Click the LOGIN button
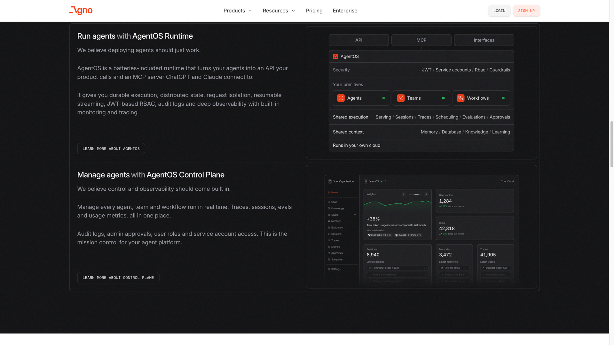 tap(499, 11)
